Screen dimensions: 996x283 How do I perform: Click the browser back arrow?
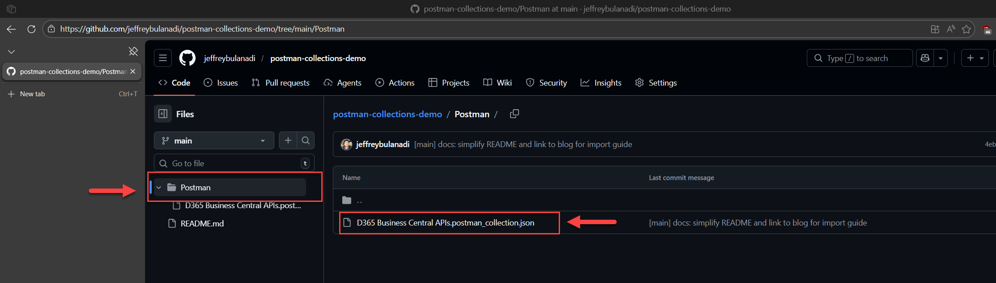[x=12, y=29]
